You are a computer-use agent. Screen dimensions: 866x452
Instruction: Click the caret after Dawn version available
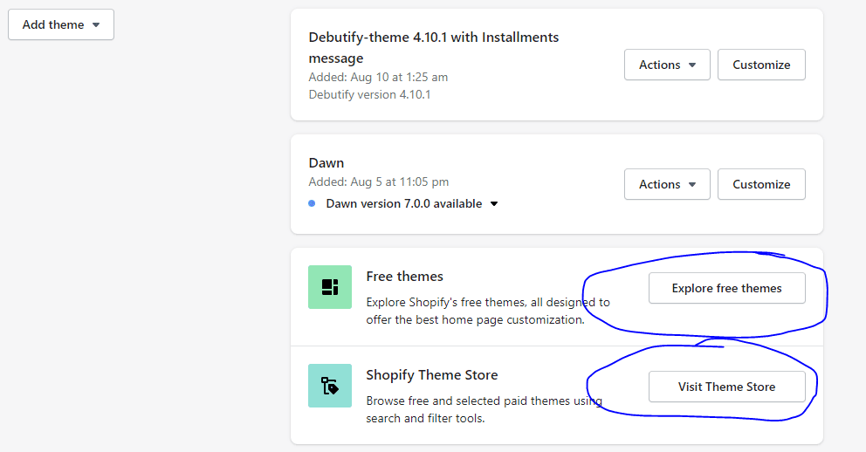click(494, 204)
